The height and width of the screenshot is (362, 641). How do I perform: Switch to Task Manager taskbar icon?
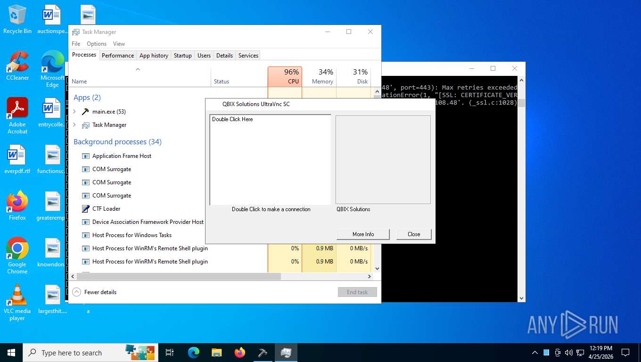[286, 353]
